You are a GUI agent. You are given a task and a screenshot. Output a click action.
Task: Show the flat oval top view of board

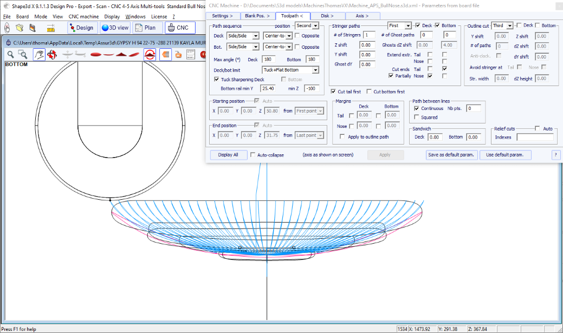[x=95, y=54]
